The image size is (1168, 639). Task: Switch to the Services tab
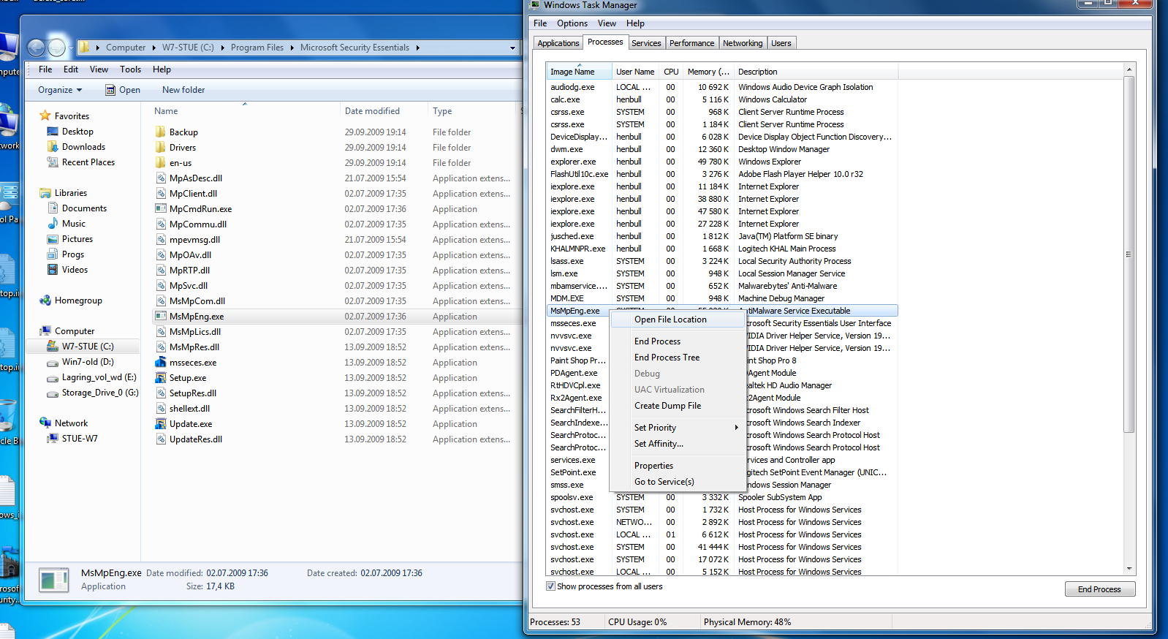click(646, 43)
